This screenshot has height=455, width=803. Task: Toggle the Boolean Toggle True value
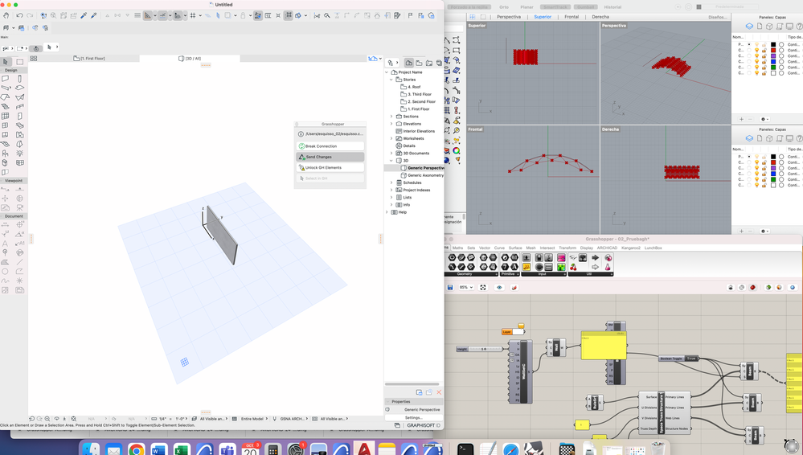(690, 359)
